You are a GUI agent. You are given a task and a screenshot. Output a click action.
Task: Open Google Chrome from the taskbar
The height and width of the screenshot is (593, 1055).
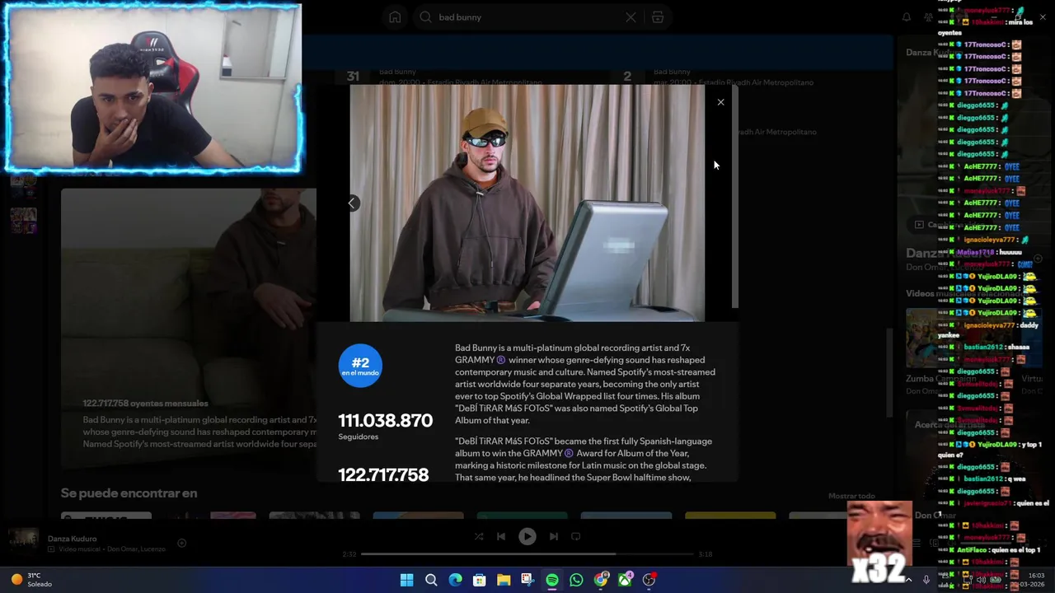(601, 580)
